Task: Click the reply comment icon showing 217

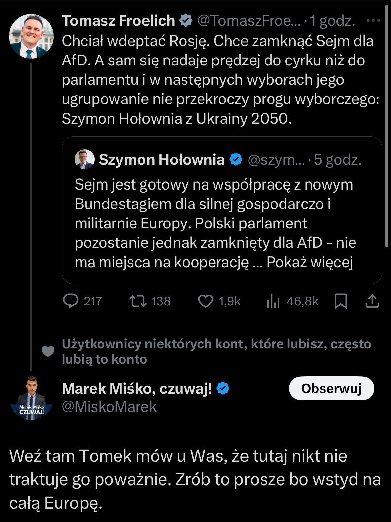Action: coord(71,301)
